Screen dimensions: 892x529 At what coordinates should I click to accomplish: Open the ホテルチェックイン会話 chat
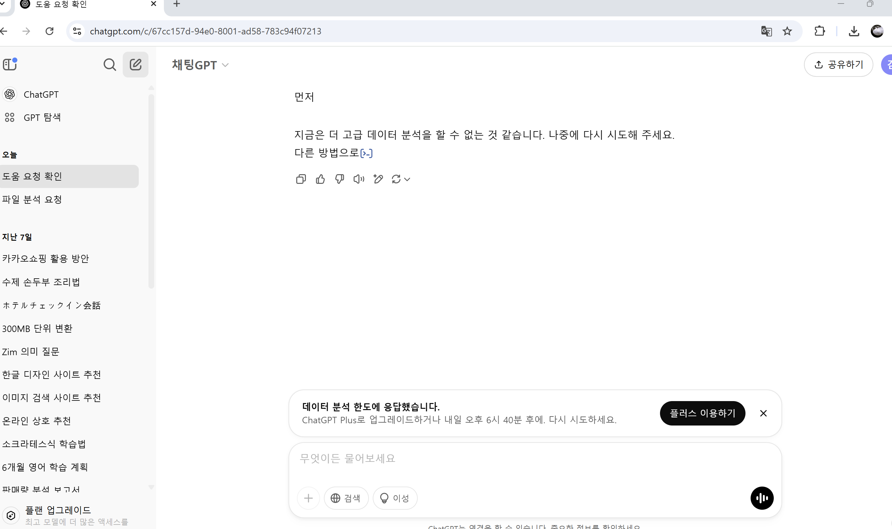(x=69, y=305)
